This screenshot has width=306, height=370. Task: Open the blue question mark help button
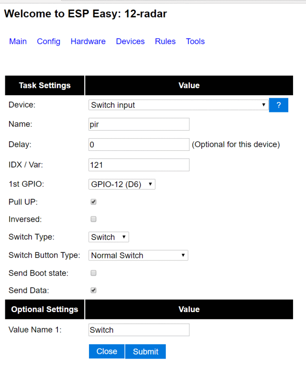click(x=278, y=105)
